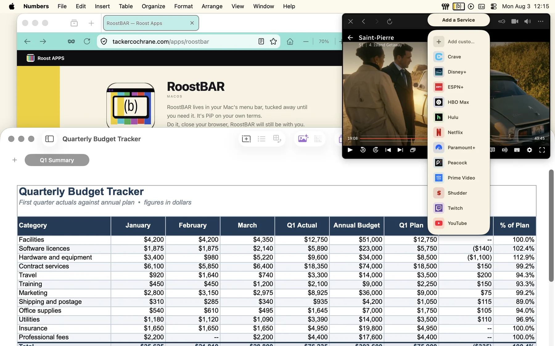Screen dimensions: 555x346
Task: Select Peacock from the service list
Action: click(x=458, y=163)
